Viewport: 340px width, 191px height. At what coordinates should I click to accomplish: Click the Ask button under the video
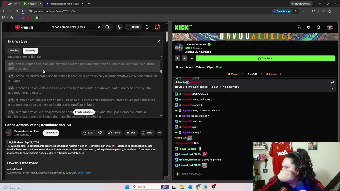[131, 133]
